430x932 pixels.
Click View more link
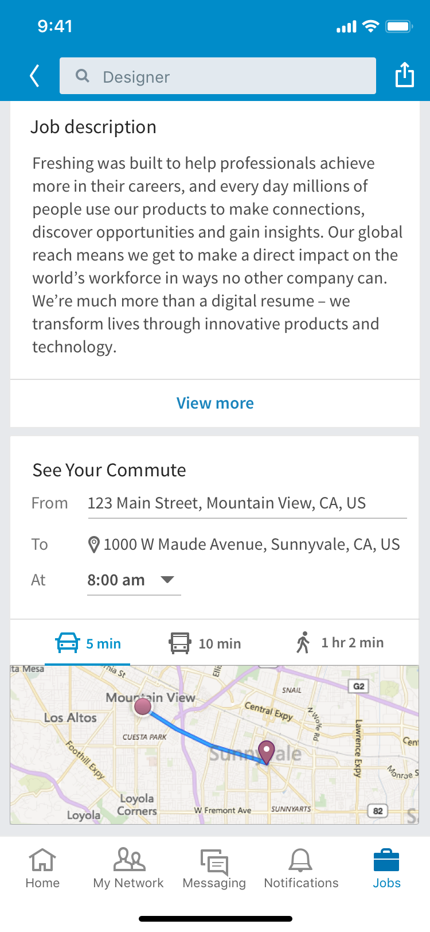point(215,403)
